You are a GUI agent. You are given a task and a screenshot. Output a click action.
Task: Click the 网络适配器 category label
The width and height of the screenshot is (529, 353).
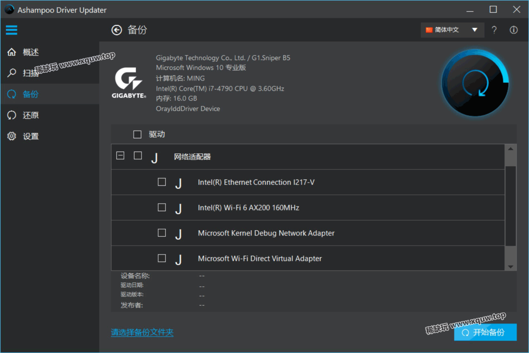pyautogui.click(x=192, y=157)
